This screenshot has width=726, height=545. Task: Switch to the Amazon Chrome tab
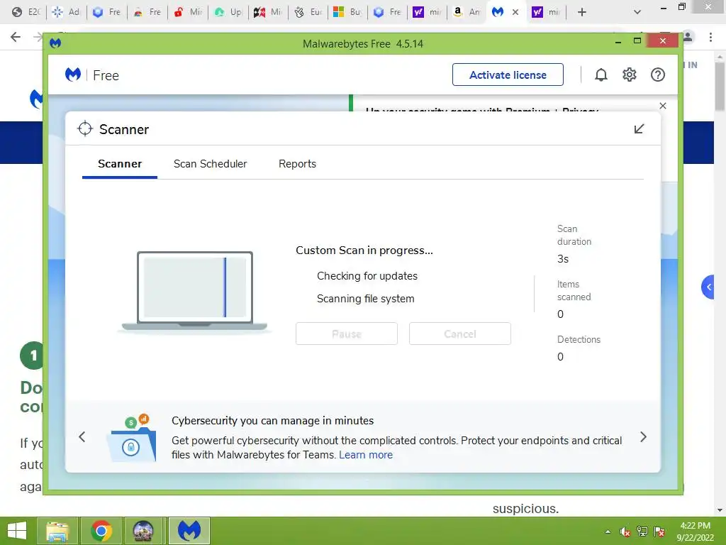pos(467,12)
